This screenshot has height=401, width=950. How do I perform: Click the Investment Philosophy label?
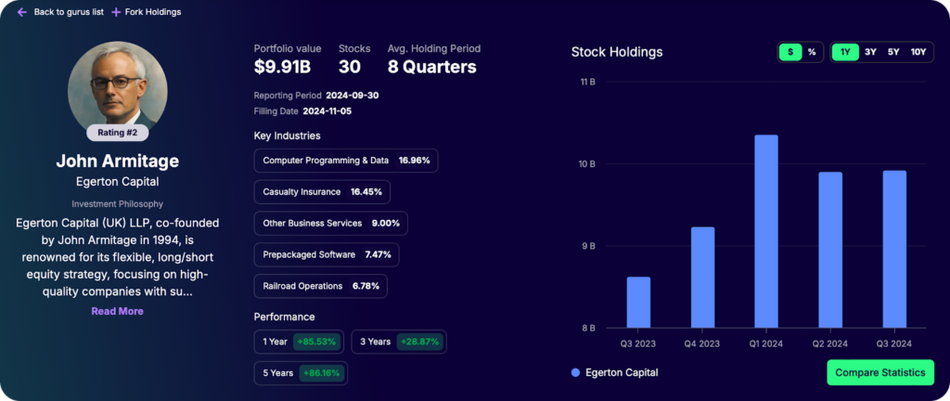pos(118,204)
